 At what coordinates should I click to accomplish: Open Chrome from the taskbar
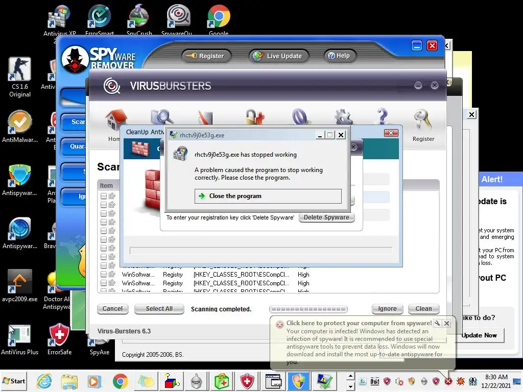120,381
